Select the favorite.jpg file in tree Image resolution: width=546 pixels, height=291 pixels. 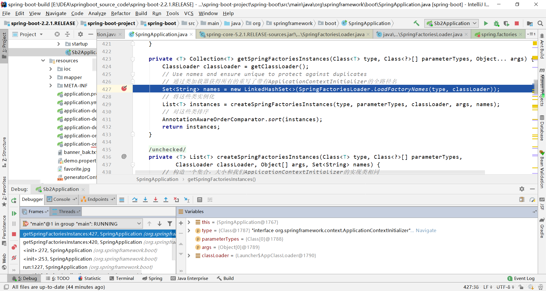[77, 169]
